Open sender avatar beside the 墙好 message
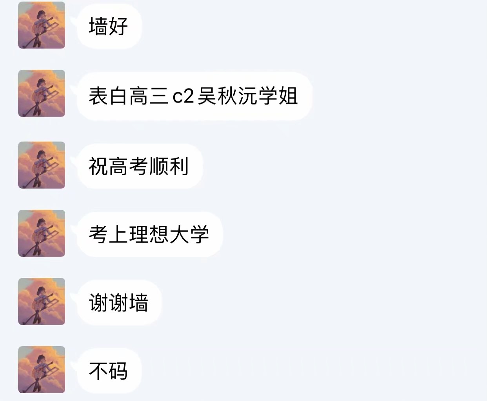Screen dimensions: 487x401 42,25
